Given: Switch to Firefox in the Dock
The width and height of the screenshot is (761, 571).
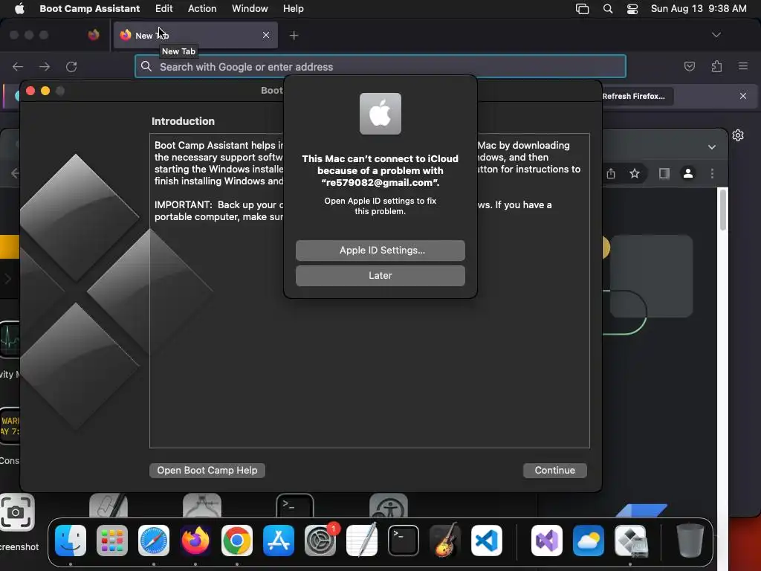Looking at the screenshot, I should tap(195, 541).
